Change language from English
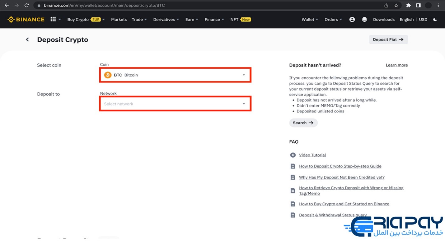The width and height of the screenshot is (445, 250). point(406,19)
